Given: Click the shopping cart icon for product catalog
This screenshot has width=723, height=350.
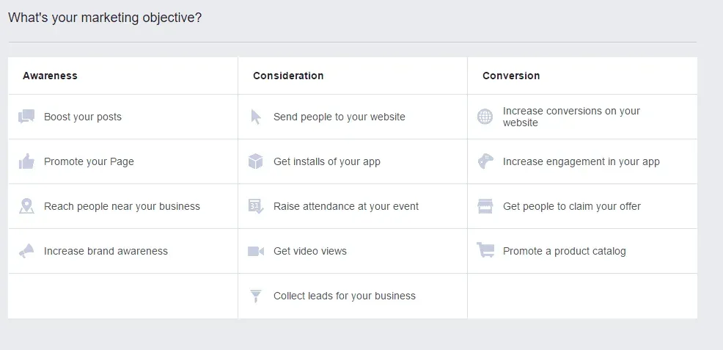Looking at the screenshot, I should pyautogui.click(x=485, y=250).
